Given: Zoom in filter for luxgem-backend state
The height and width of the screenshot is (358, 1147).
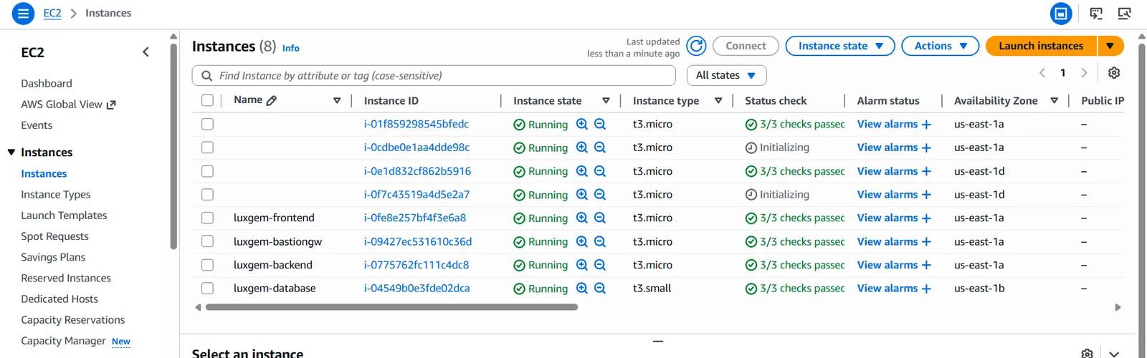Looking at the screenshot, I should point(582,265).
